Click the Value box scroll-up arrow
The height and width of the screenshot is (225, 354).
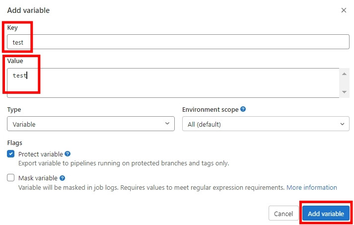344,74
